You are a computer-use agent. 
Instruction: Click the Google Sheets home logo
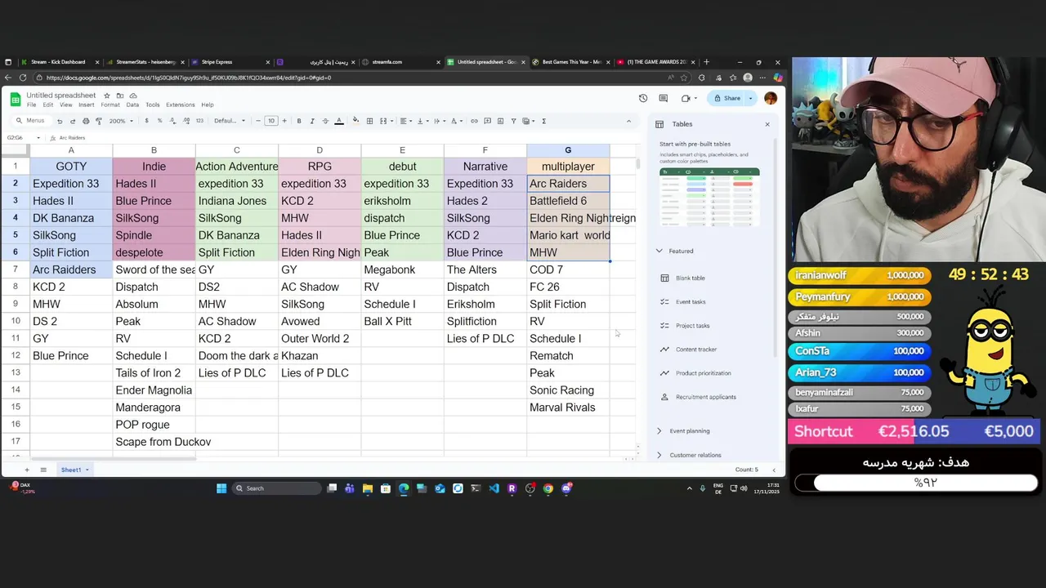click(16, 99)
